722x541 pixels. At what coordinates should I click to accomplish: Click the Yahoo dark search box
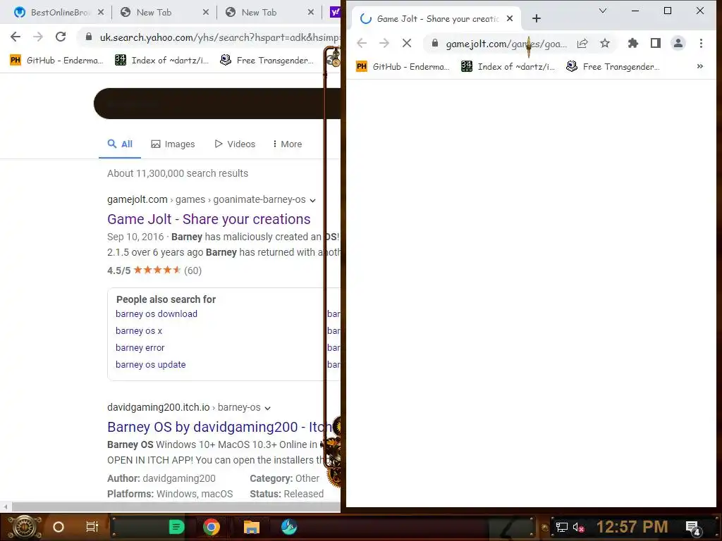click(216, 104)
